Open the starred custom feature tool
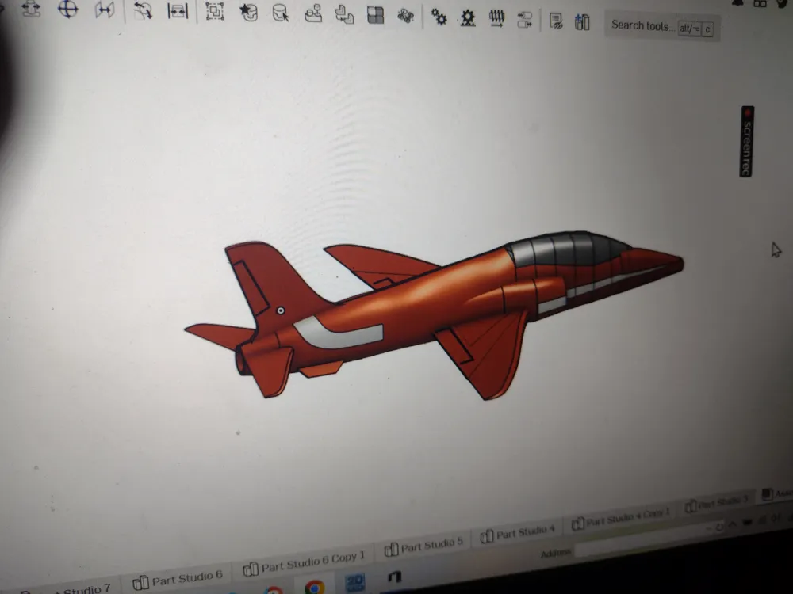Image resolution: width=793 pixels, height=594 pixels. (247, 13)
